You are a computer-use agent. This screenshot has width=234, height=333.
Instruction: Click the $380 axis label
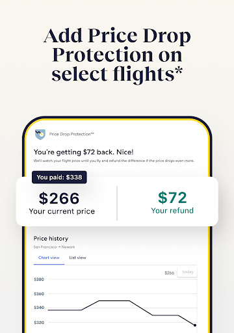click(39, 280)
